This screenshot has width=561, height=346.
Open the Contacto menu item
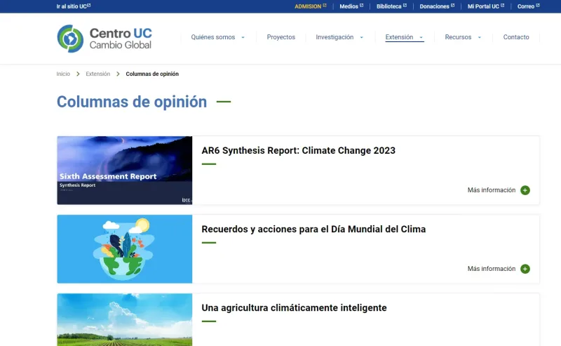[x=516, y=37]
